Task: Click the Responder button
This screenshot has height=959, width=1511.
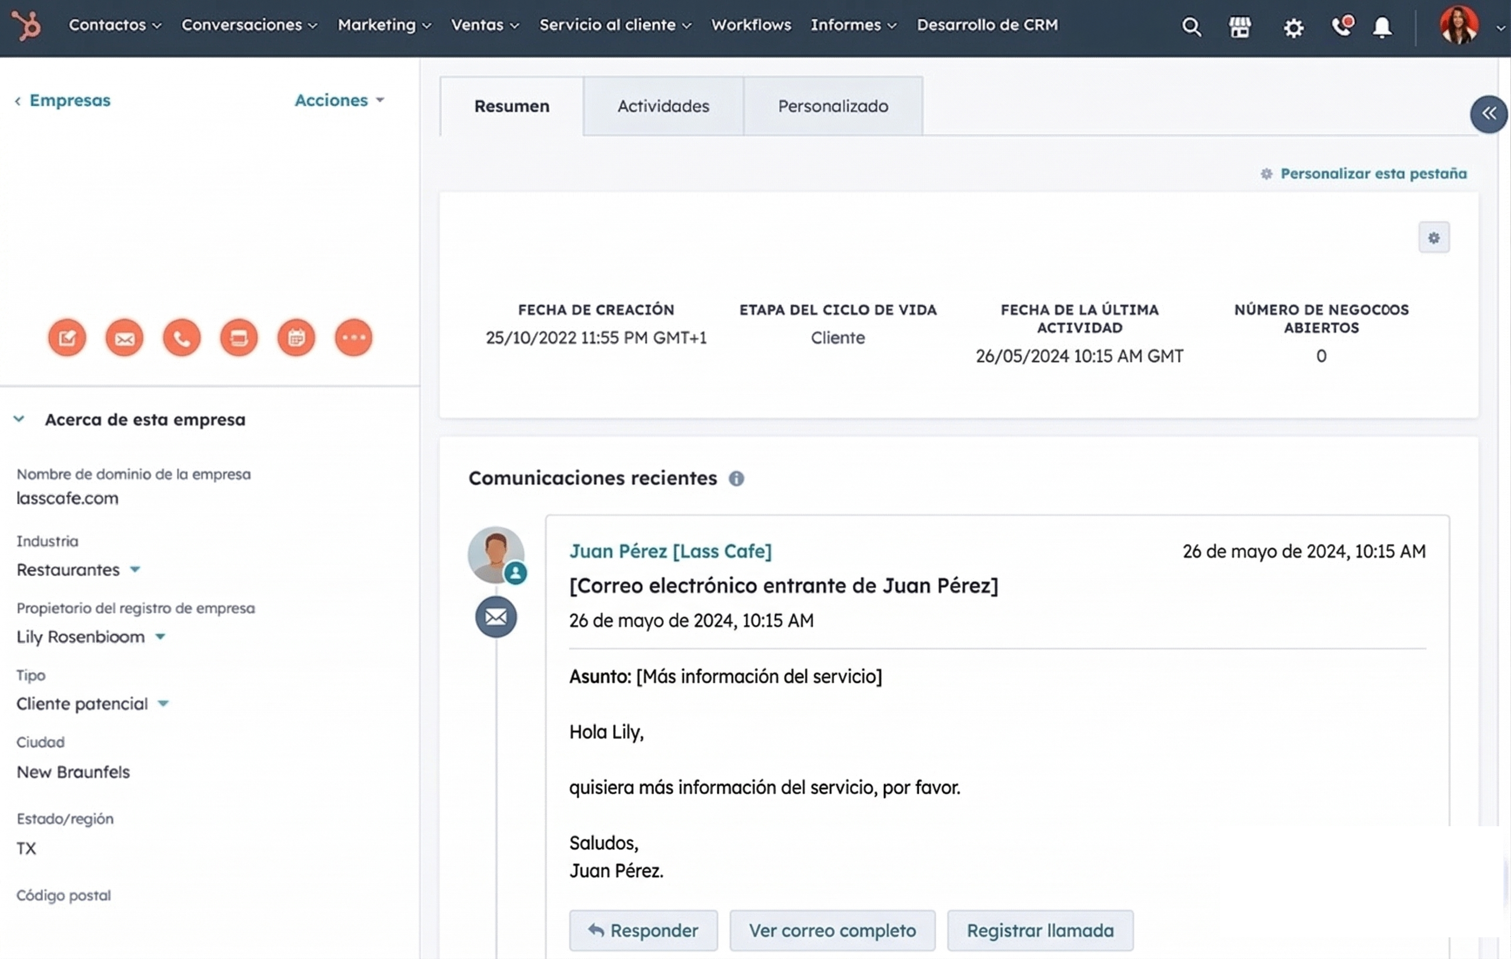Action: tap(643, 930)
